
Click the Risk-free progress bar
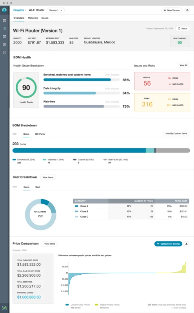click(x=82, y=106)
